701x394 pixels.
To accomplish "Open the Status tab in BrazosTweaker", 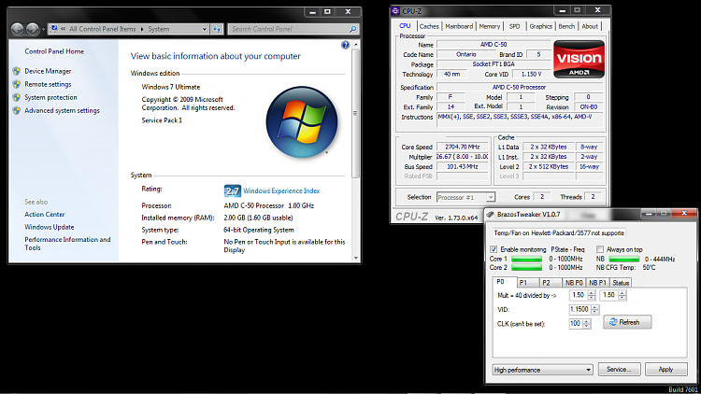I will 621,283.
